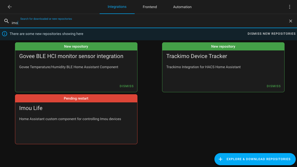Open the three-dot overflow menu
This screenshot has height=167, width=297.
click(x=289, y=7)
